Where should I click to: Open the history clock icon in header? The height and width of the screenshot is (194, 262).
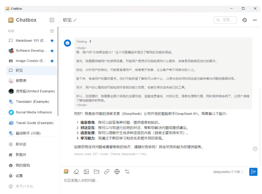(245, 20)
